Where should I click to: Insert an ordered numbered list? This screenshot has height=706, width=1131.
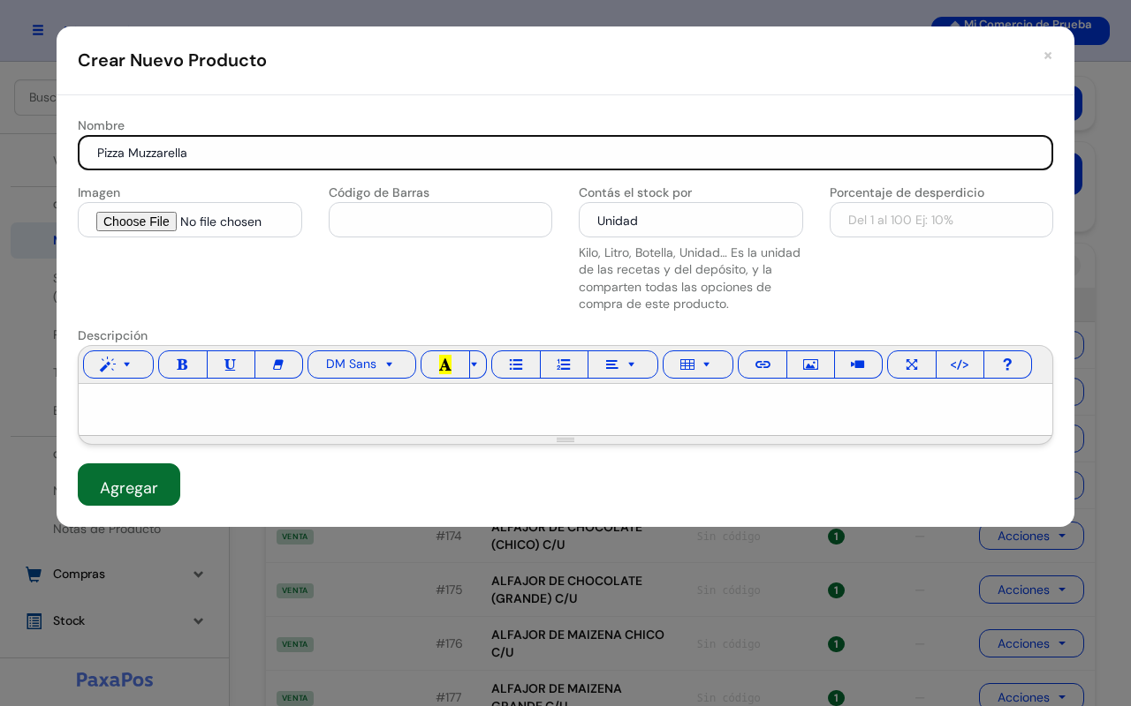tap(564, 364)
